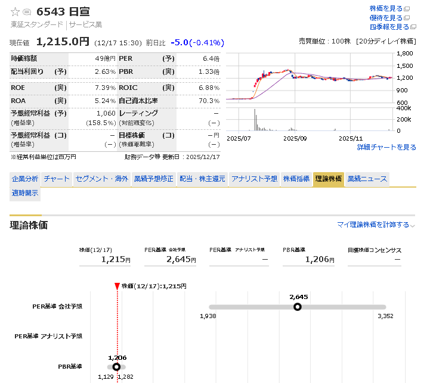Image resolution: width=430 pixels, height=383 pixels.
Task: Open the アナリスト予想 tab
Action: tap(254, 179)
